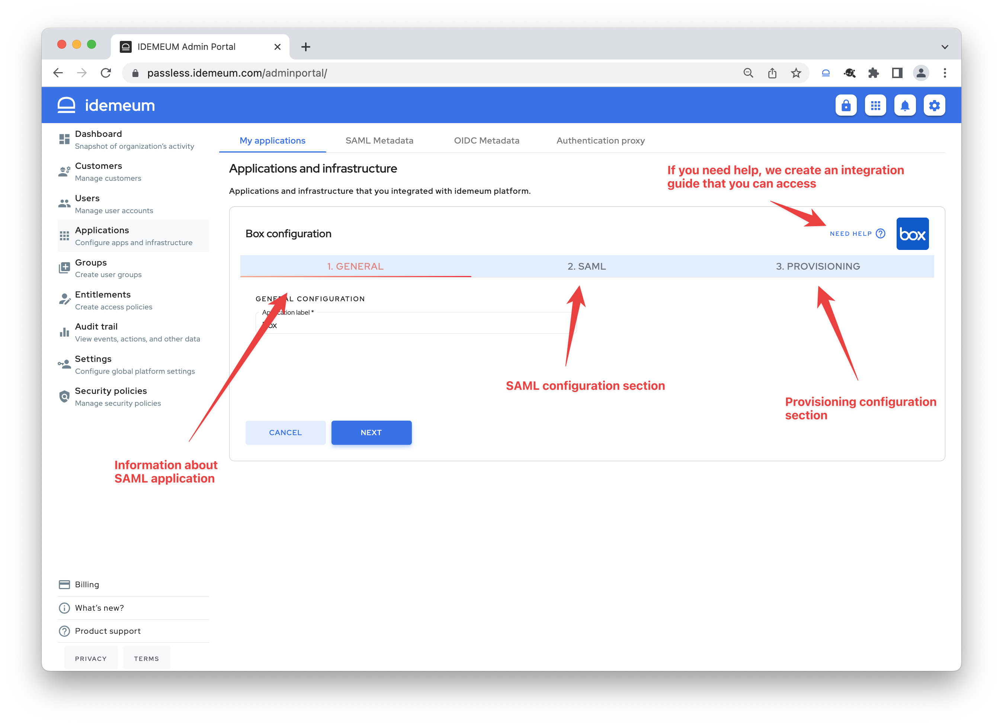Click the browser zoom magnifier icon
The image size is (1003, 726).
point(748,73)
